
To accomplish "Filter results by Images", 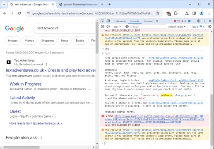I will point(13,41).
